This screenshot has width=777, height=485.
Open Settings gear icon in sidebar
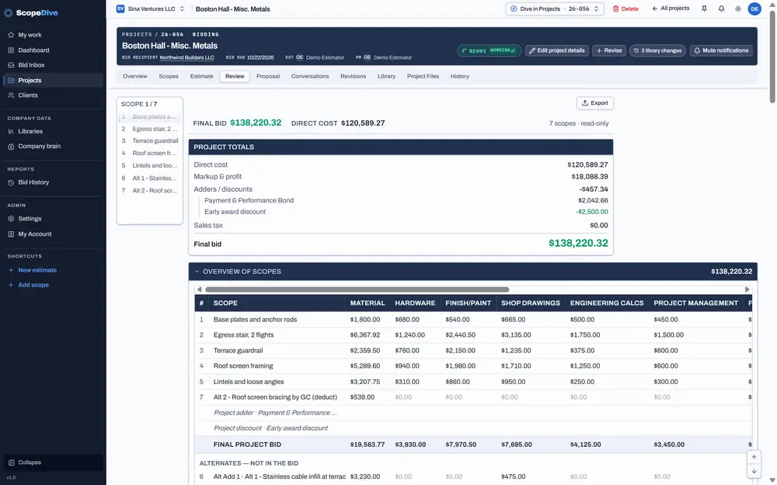pyautogui.click(x=11, y=219)
